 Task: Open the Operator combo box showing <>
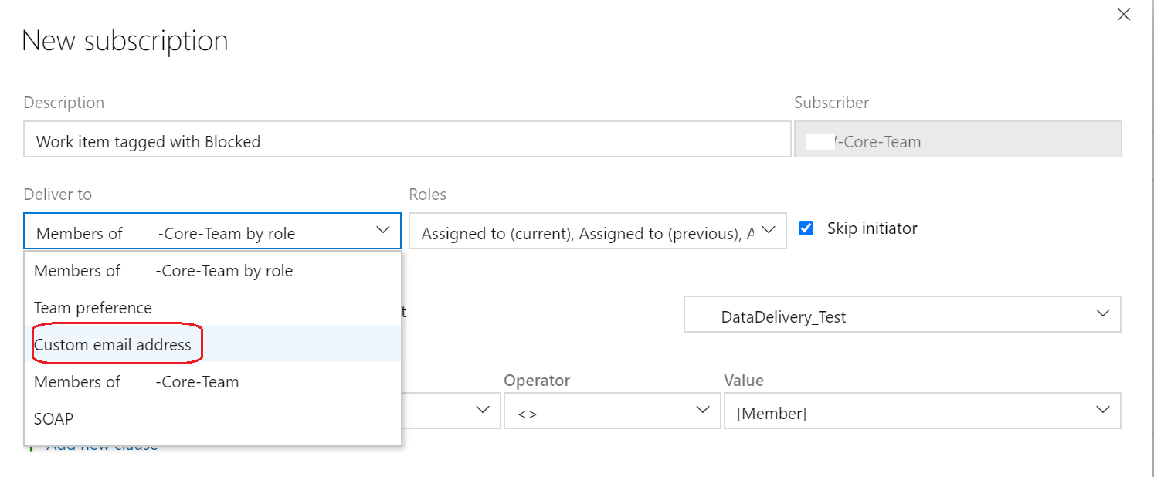coord(595,411)
